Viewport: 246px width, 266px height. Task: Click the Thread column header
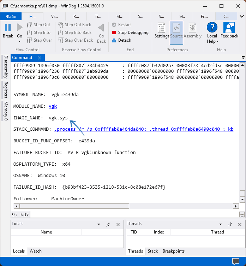pos(217,232)
